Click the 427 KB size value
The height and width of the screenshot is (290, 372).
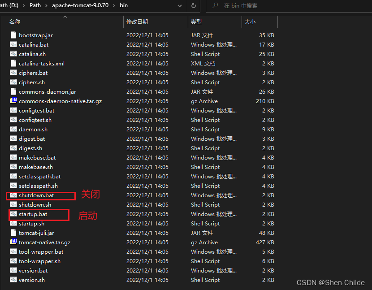pos(265,242)
